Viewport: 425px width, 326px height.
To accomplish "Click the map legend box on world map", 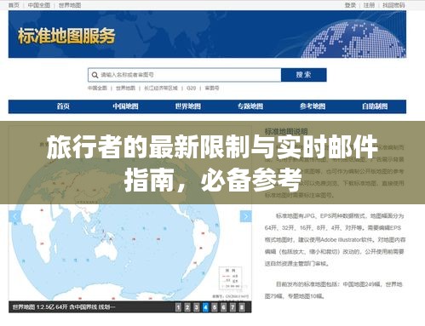I will pyautogui.click(x=230, y=278).
